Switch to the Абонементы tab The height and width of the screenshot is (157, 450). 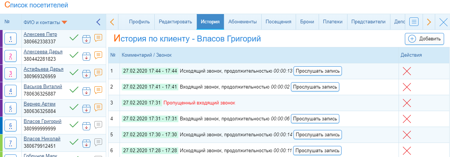coord(242,22)
